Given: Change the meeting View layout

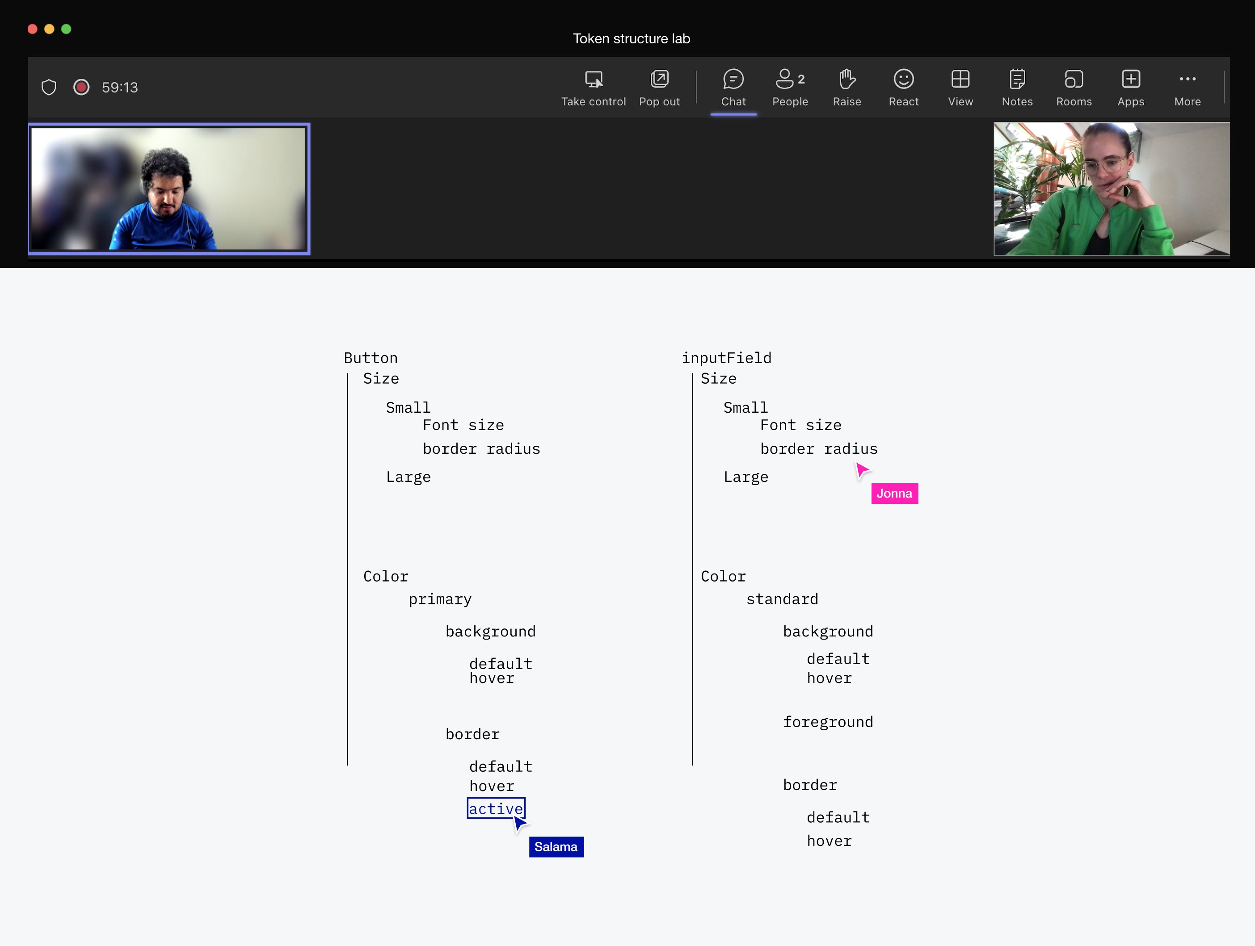Looking at the screenshot, I should (x=960, y=88).
